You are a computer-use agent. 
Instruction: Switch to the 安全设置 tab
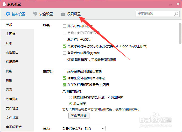(x=43, y=14)
